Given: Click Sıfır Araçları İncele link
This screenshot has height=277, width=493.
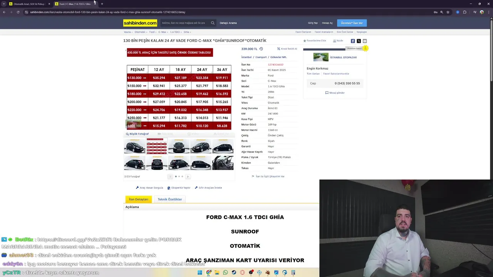Looking at the screenshot, I should pyautogui.click(x=208, y=188).
